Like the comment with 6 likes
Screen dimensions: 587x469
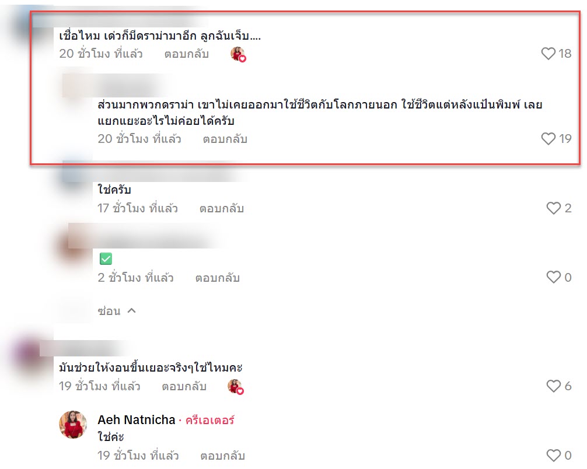553,386
